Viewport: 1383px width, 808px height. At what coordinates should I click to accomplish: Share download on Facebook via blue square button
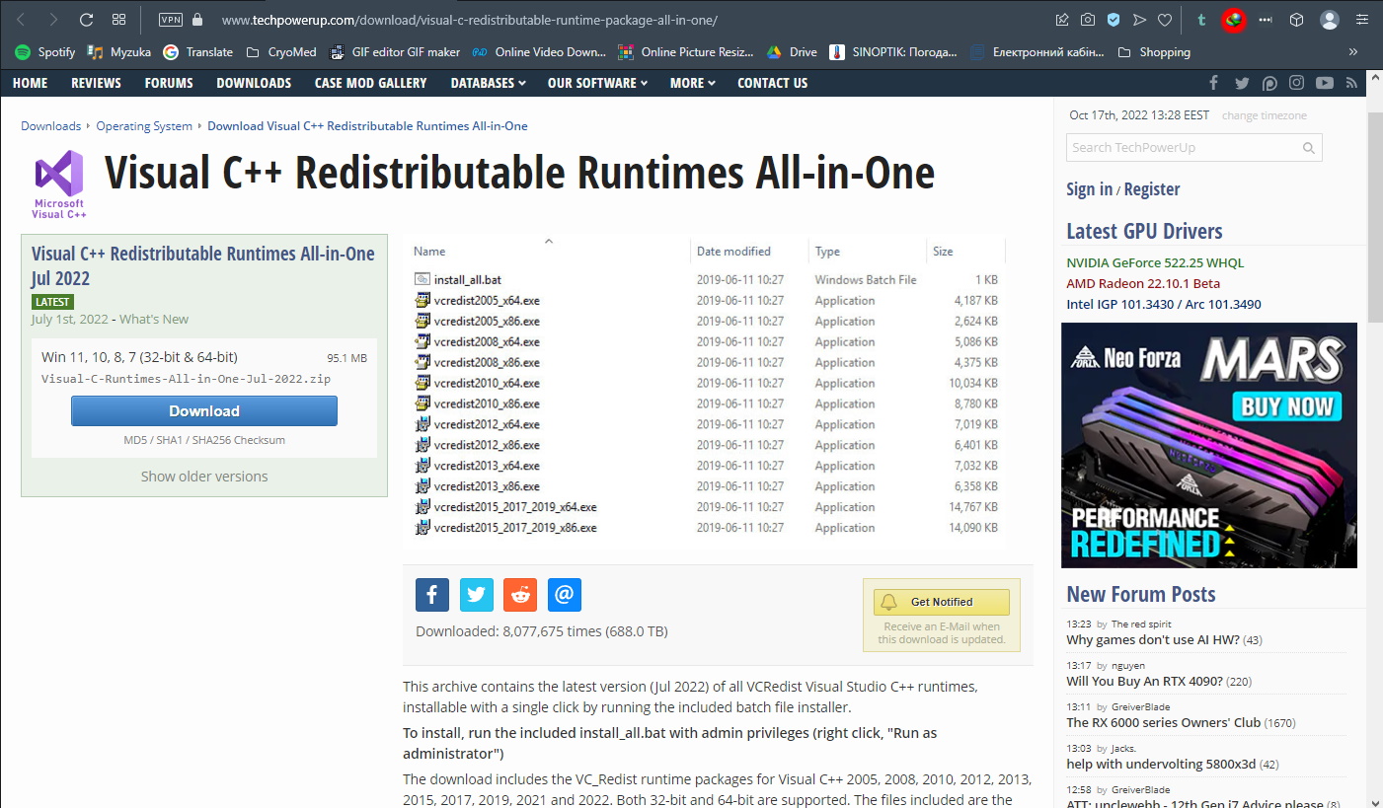[x=432, y=595]
